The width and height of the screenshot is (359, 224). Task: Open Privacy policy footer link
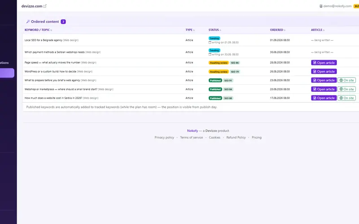(164, 138)
